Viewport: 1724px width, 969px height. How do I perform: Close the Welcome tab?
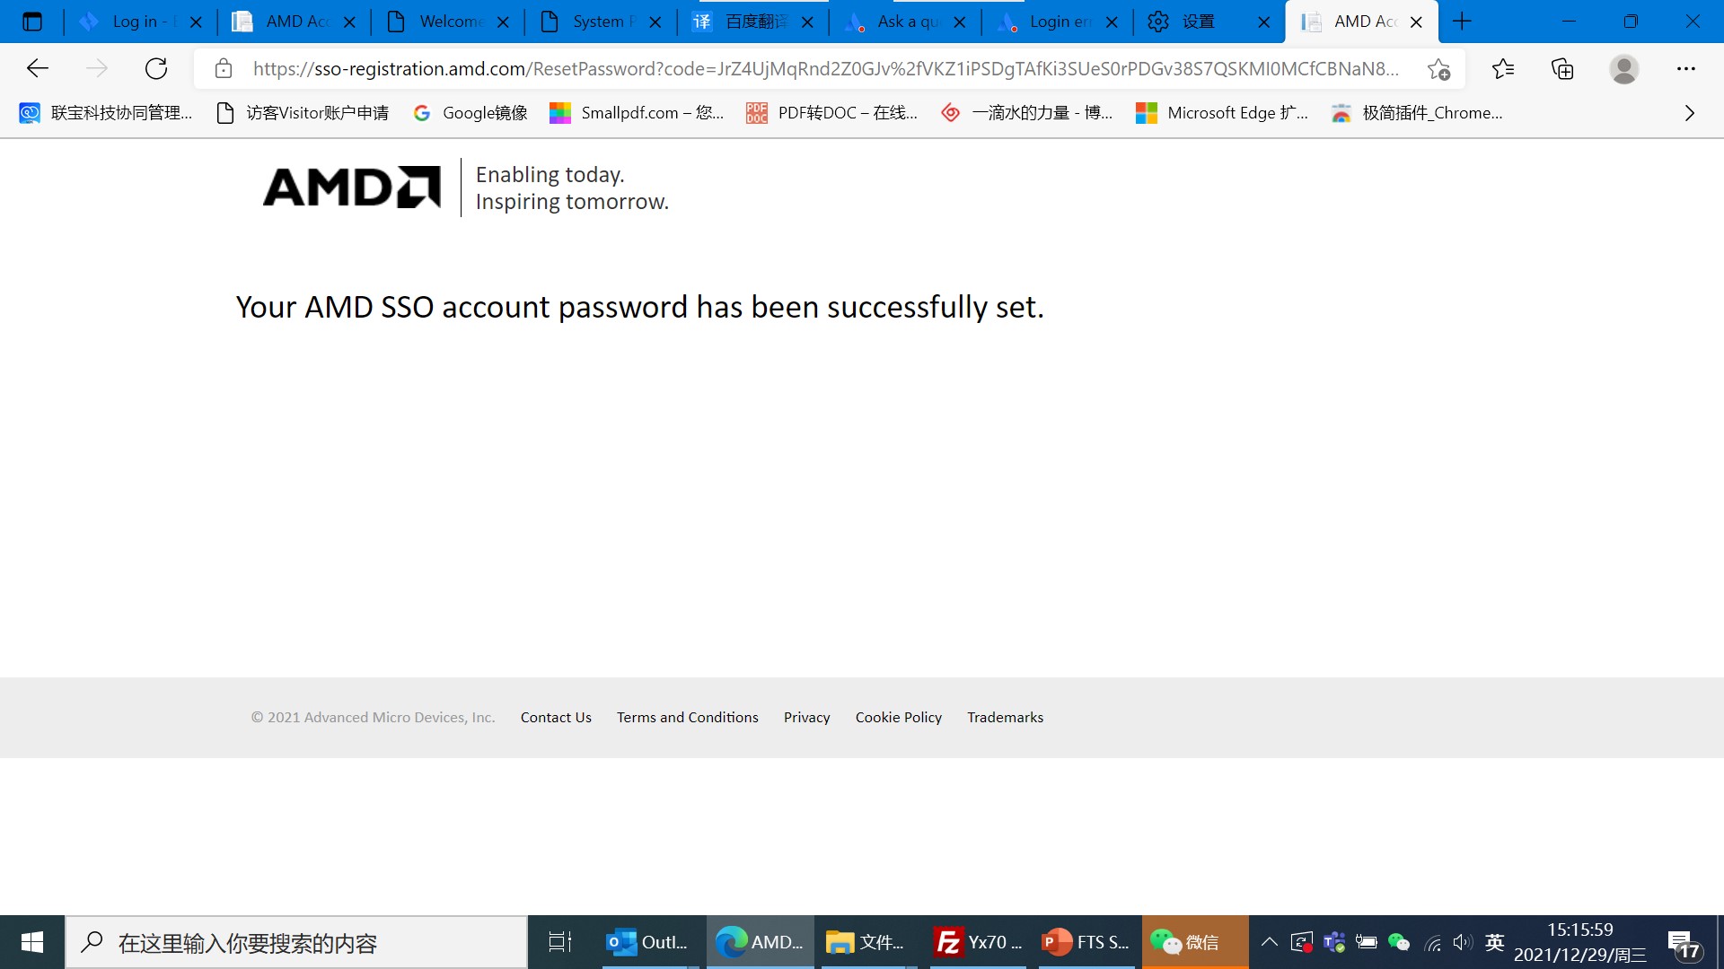click(503, 22)
